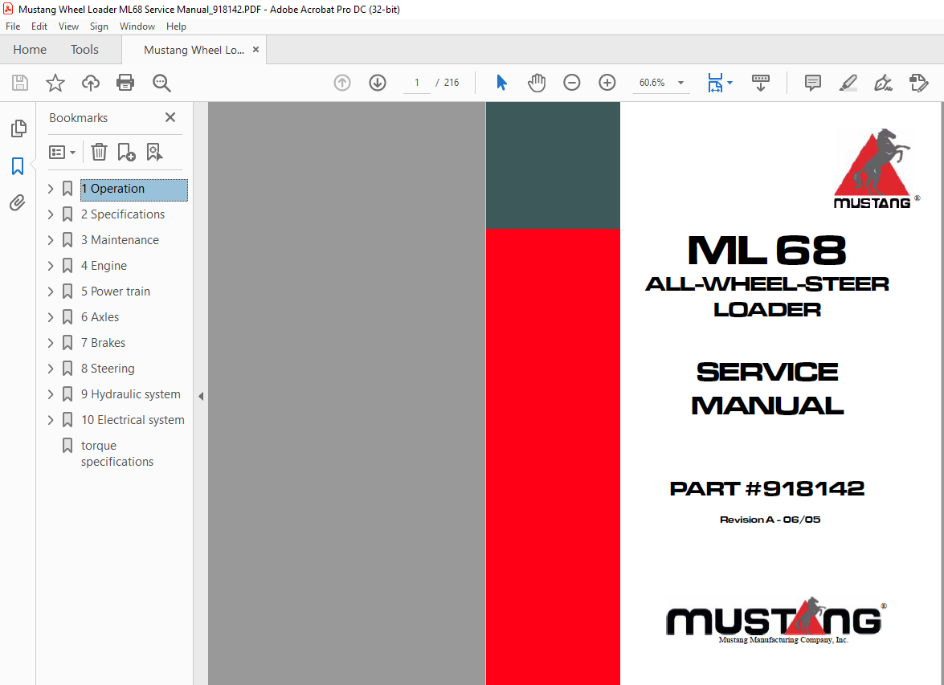Select the 6 Axles bookmark
Image resolution: width=944 pixels, height=685 pixels.
pyautogui.click(x=100, y=317)
